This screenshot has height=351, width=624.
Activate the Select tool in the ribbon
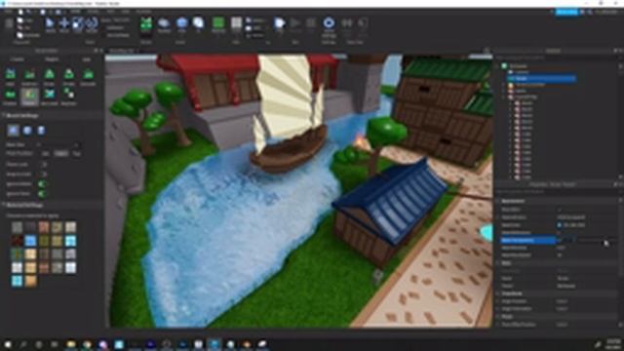pyautogui.click(x=50, y=25)
